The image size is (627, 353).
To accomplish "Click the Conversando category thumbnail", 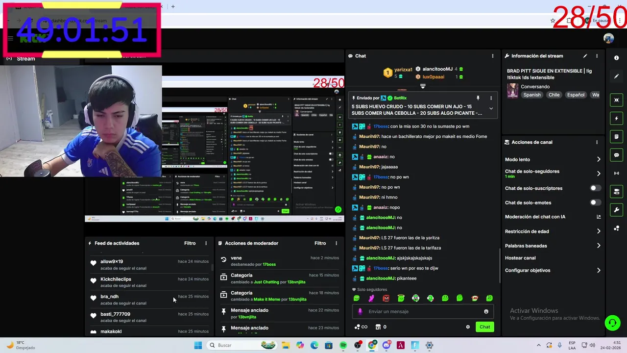I will [x=512, y=91].
